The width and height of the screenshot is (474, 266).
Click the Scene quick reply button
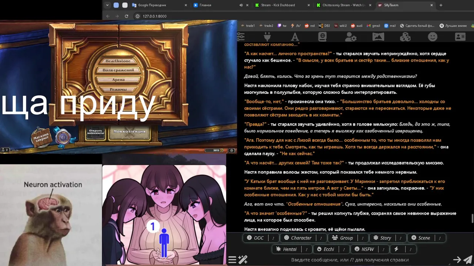point(421,238)
